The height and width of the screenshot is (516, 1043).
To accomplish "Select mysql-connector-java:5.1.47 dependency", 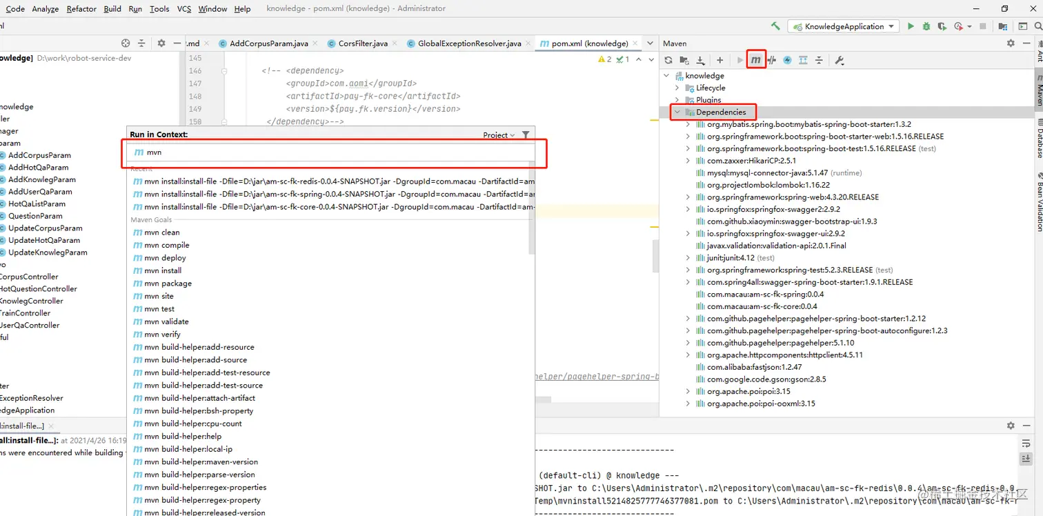I will pyautogui.click(x=763, y=173).
